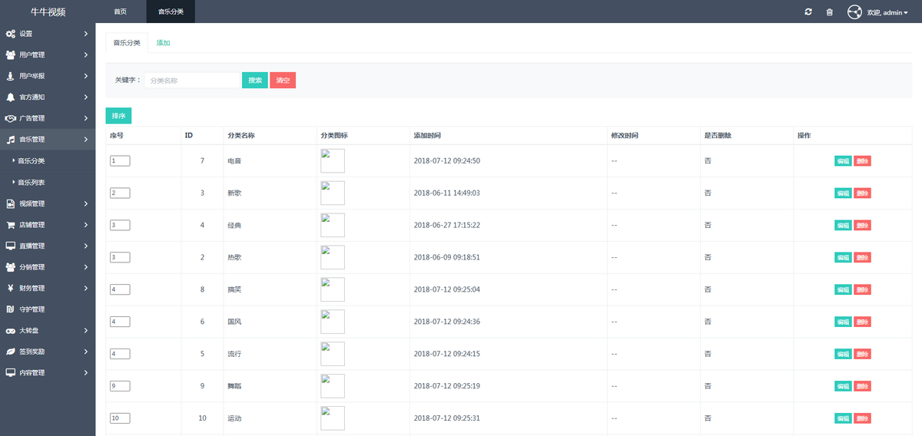The height and width of the screenshot is (436, 922).
Task: Expand the 视频管理 sidebar section
Action: [48, 203]
